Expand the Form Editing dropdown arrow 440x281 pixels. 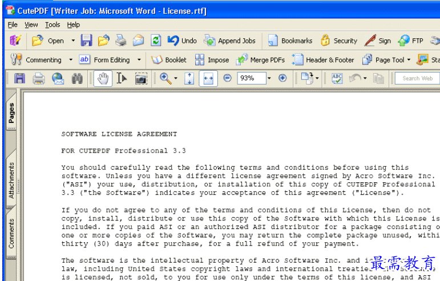tap(139, 60)
